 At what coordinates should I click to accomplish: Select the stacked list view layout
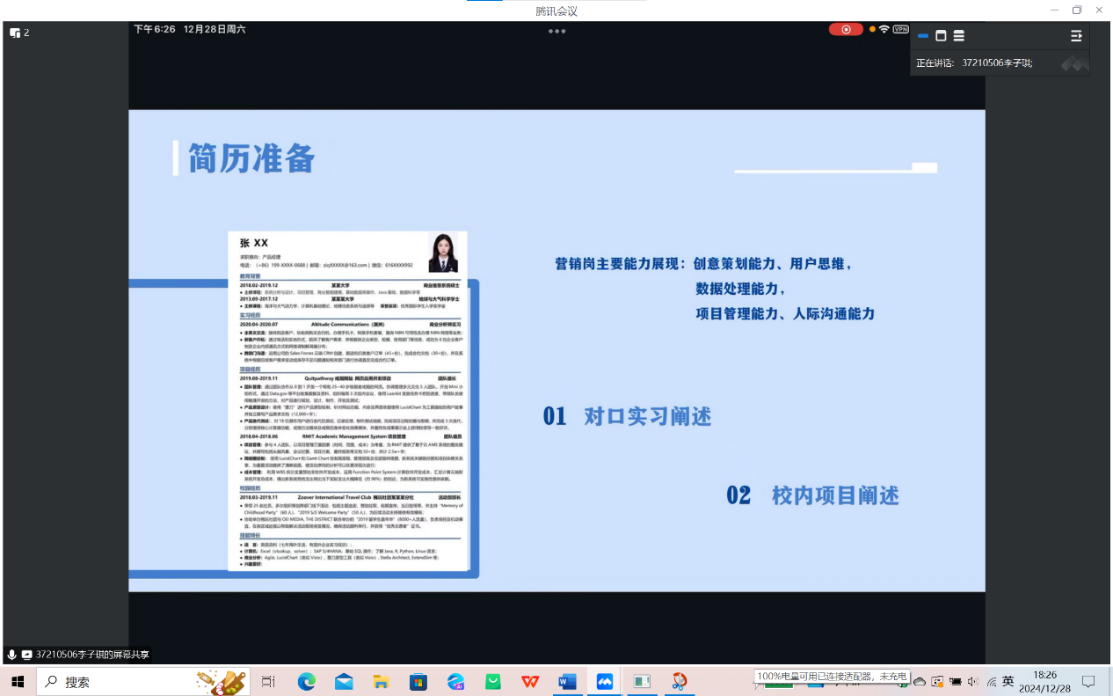point(959,36)
